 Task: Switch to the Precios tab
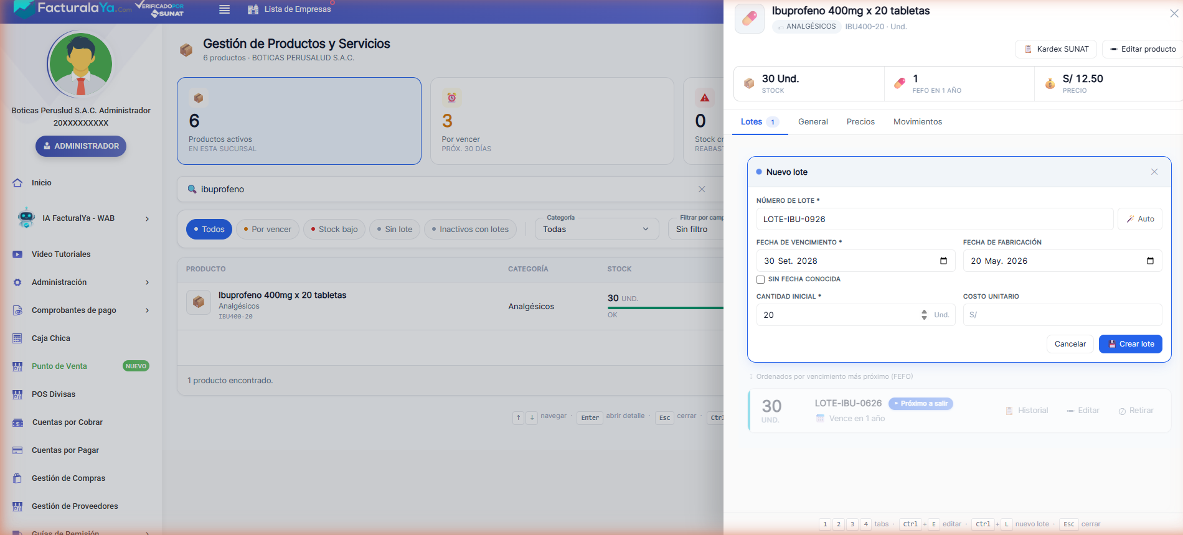tap(860, 122)
